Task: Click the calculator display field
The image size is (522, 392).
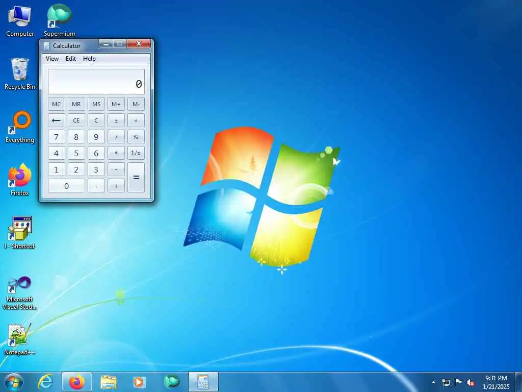Action: [x=96, y=82]
